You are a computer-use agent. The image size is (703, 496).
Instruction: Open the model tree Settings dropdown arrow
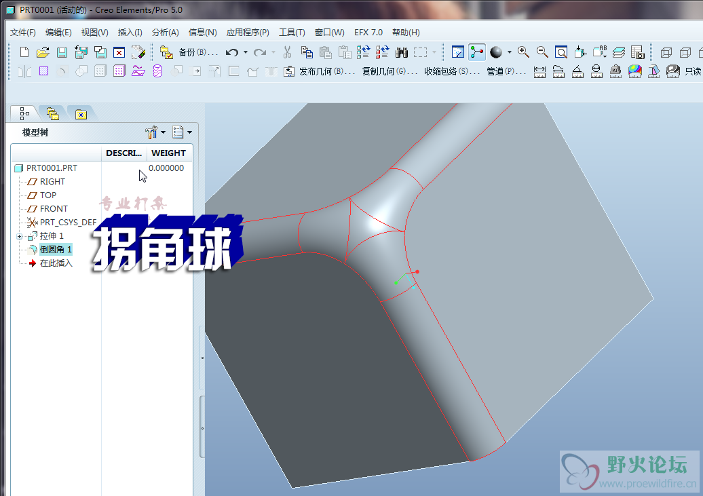(163, 132)
